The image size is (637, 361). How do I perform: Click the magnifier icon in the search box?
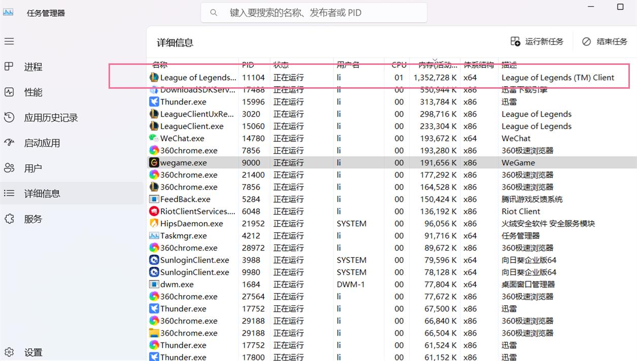(214, 12)
